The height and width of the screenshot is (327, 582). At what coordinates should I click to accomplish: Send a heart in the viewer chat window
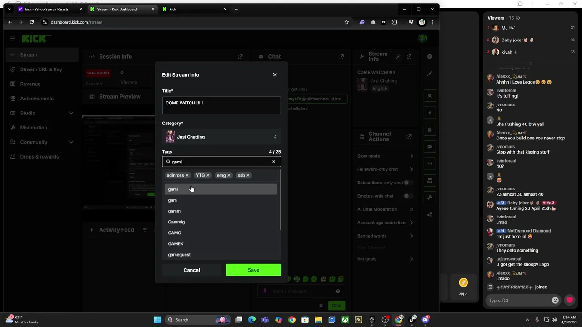click(570, 300)
